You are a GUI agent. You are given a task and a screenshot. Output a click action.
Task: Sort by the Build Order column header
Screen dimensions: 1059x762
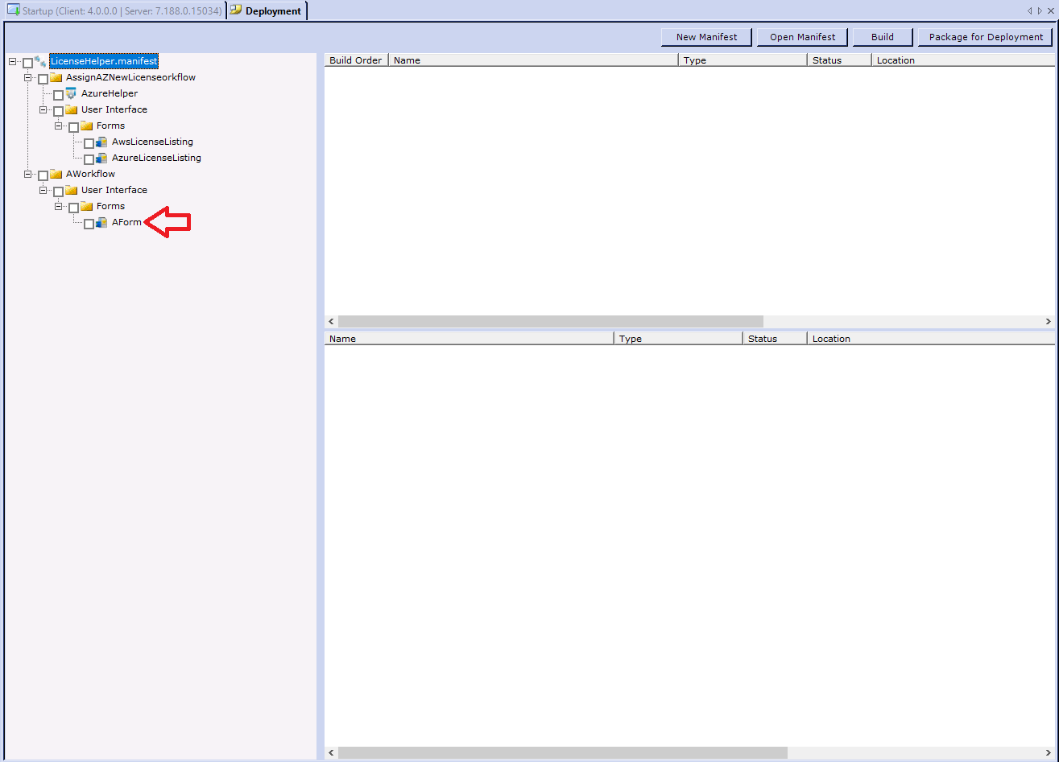click(356, 60)
